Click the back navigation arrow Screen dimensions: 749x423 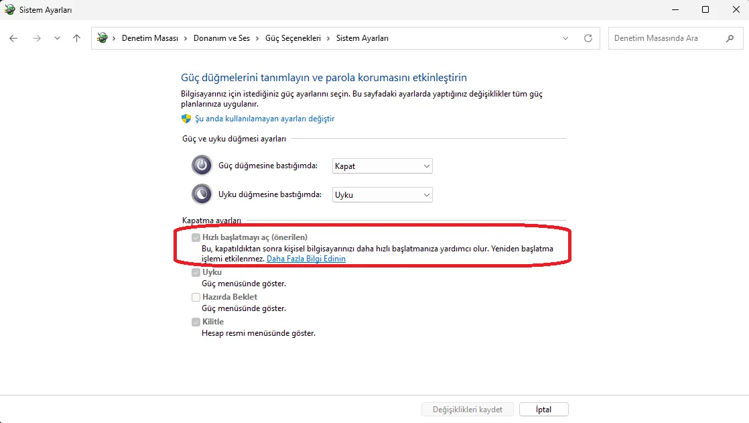[x=13, y=38]
